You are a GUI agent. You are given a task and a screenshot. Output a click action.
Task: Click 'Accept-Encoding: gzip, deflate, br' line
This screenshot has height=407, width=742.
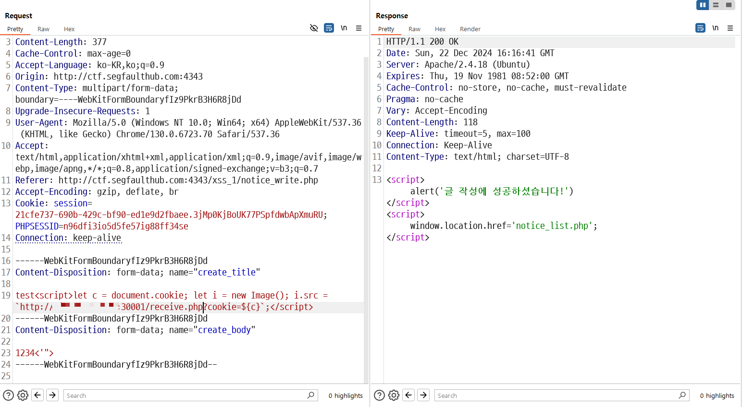click(97, 192)
